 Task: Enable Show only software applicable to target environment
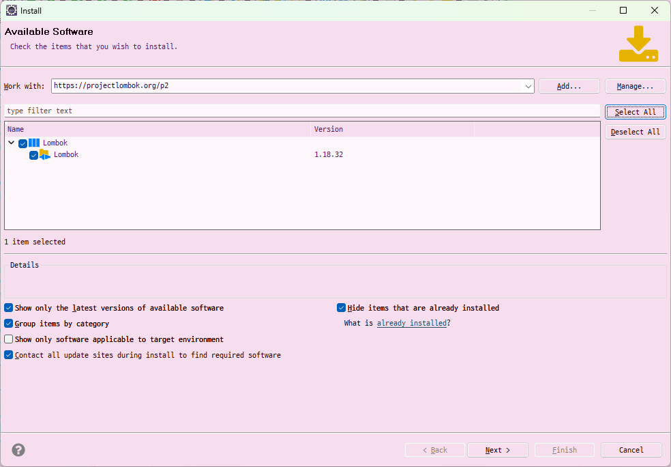pyautogui.click(x=9, y=339)
